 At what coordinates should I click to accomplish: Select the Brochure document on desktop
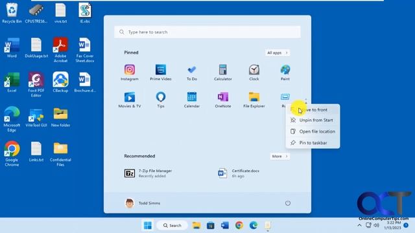point(85,82)
